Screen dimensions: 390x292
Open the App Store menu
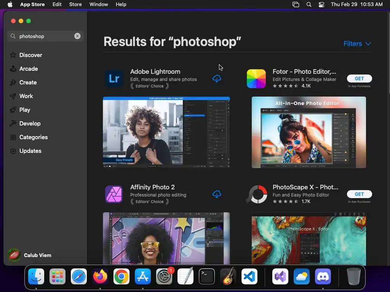point(32,4)
